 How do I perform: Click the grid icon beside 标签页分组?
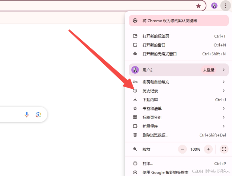135,117
